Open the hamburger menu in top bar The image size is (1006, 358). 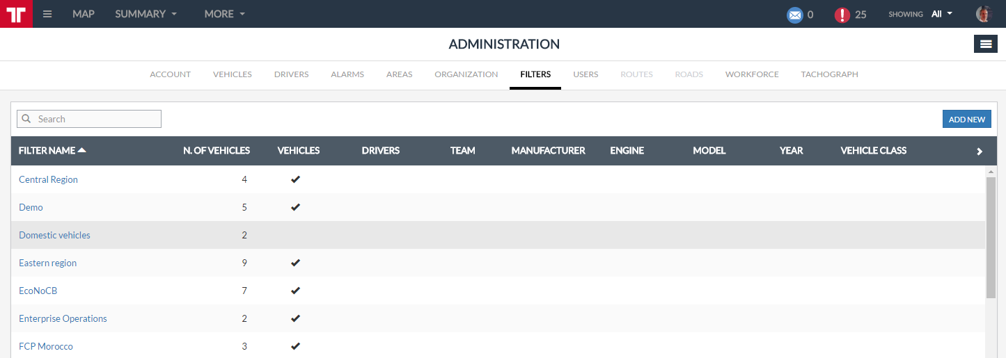[x=47, y=14]
